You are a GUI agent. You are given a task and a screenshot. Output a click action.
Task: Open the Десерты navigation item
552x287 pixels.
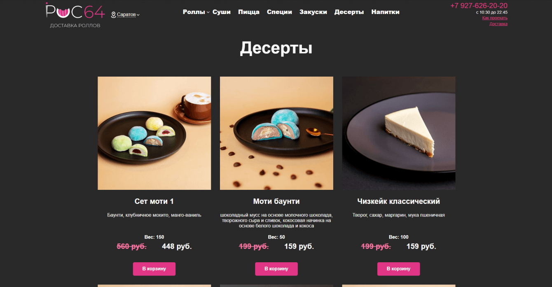[349, 12]
